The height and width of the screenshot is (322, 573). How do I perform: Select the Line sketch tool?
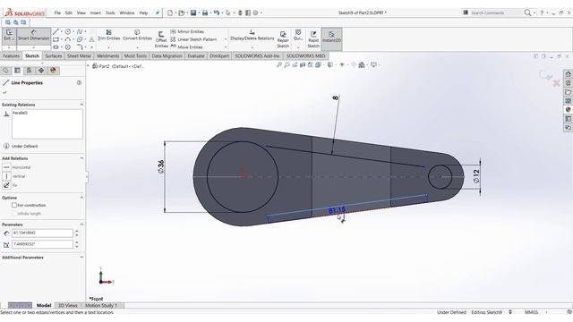(x=56, y=32)
